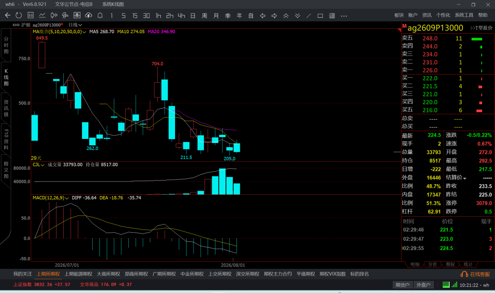Switch to K线图 side tab
This screenshot has width=495, height=293.
point(6,77)
